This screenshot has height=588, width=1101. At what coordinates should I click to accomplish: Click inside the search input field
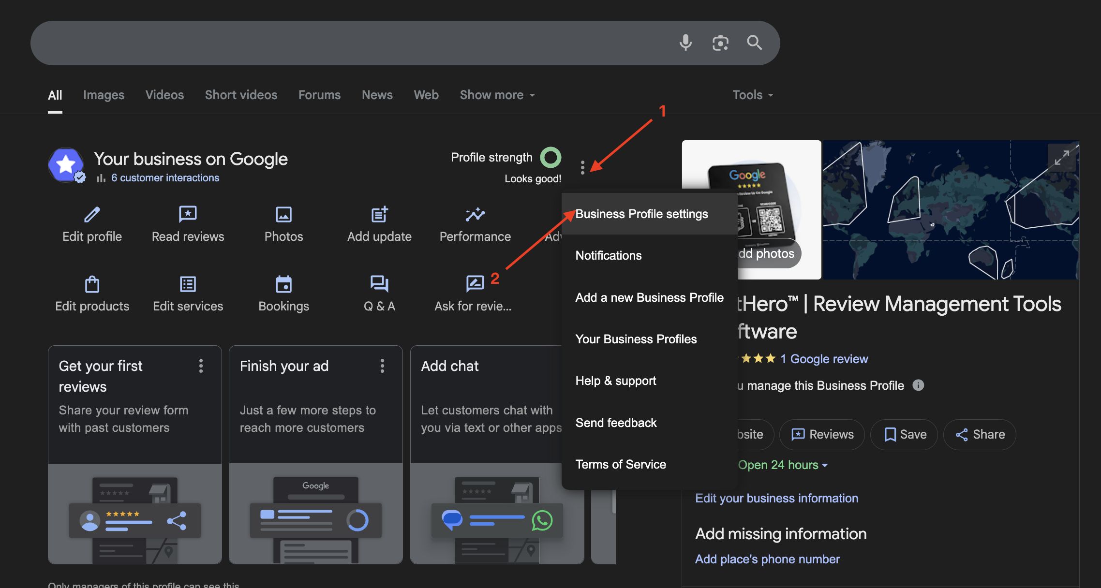pos(339,43)
